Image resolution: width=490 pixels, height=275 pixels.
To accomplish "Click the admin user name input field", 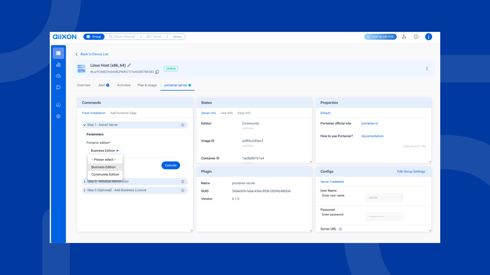I will 384,197.
